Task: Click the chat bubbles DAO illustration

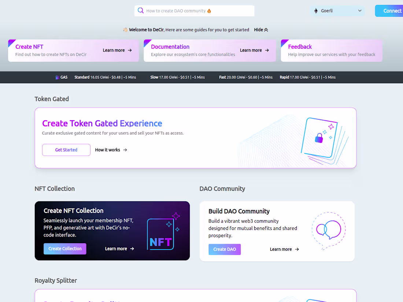Action: (x=329, y=231)
